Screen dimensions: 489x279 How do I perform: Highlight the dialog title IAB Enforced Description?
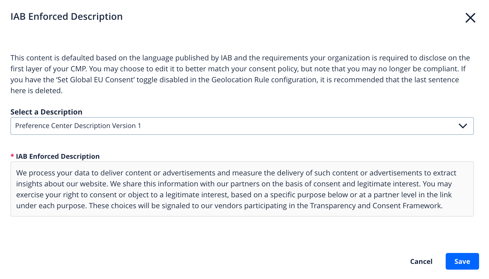click(67, 16)
